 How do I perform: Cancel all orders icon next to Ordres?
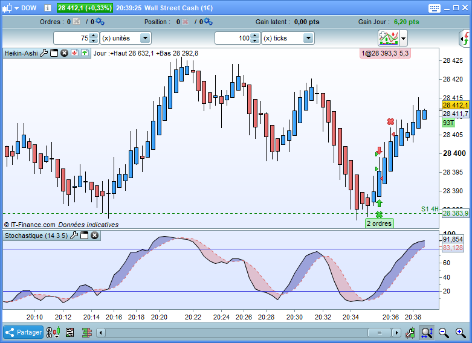pyautogui.click(x=77, y=22)
